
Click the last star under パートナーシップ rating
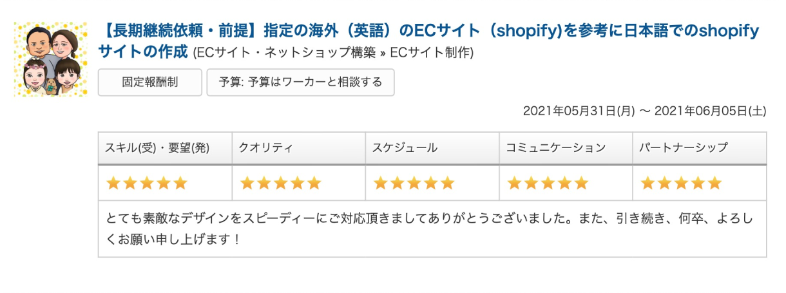715,184
